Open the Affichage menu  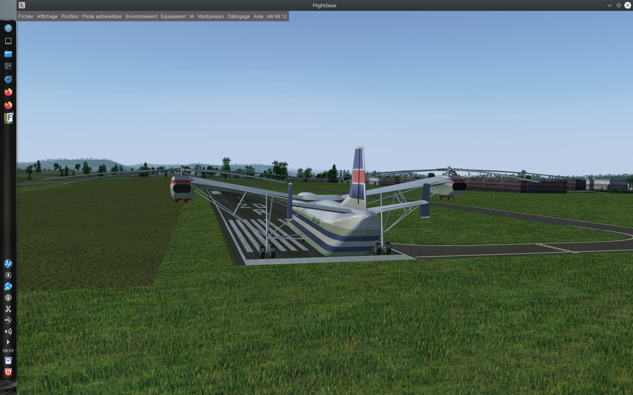(x=47, y=17)
